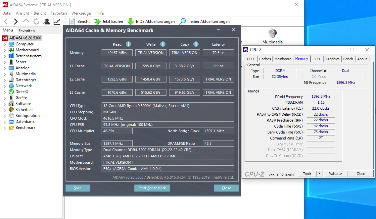Minimize the Cache & Memory Benchmark dialog
376x219 pixels.
(x=218, y=29)
